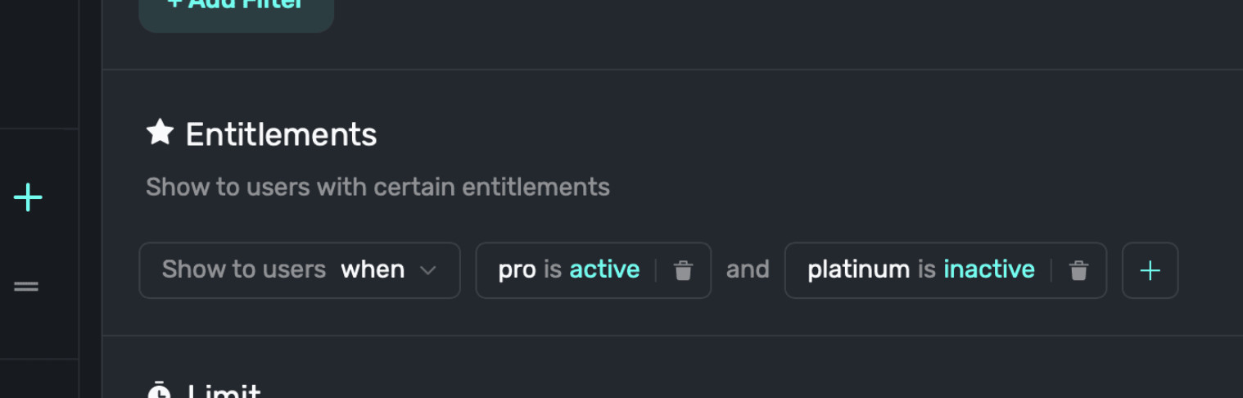Click the Add Filter button
1243x398 pixels.
pos(236,8)
